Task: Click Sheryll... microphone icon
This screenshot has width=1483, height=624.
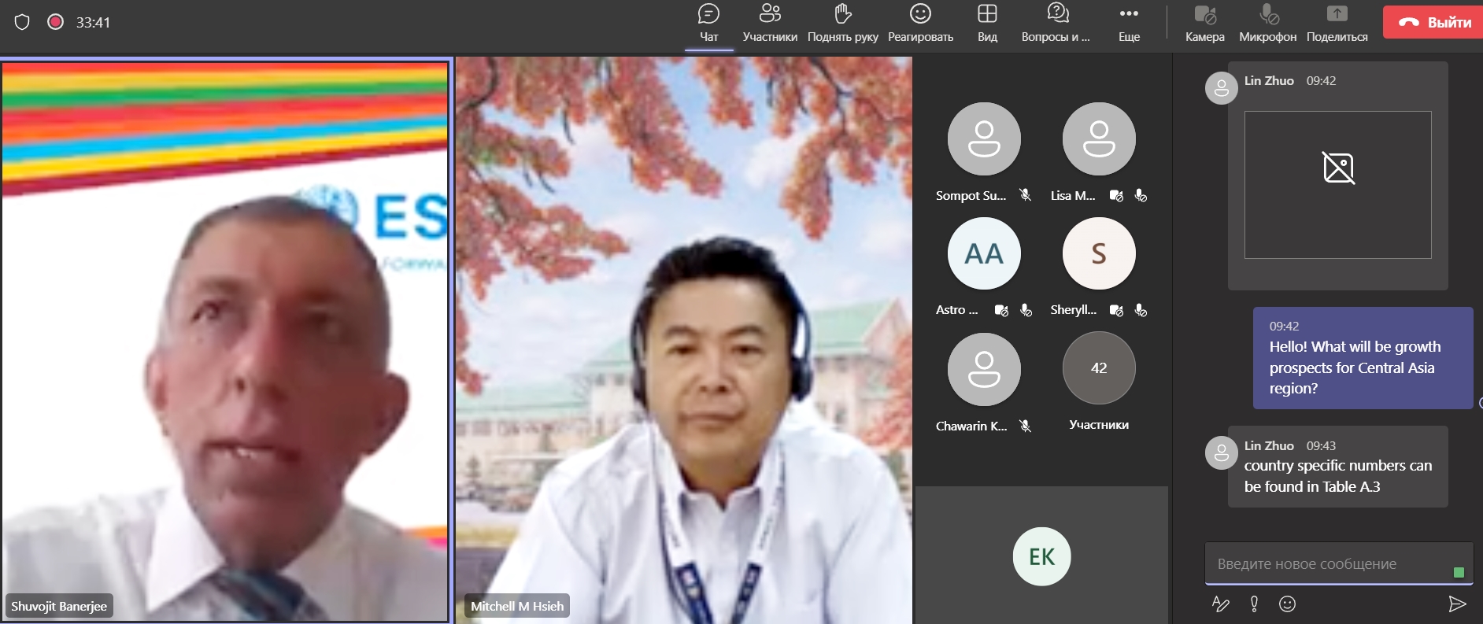Action: 1141,311
